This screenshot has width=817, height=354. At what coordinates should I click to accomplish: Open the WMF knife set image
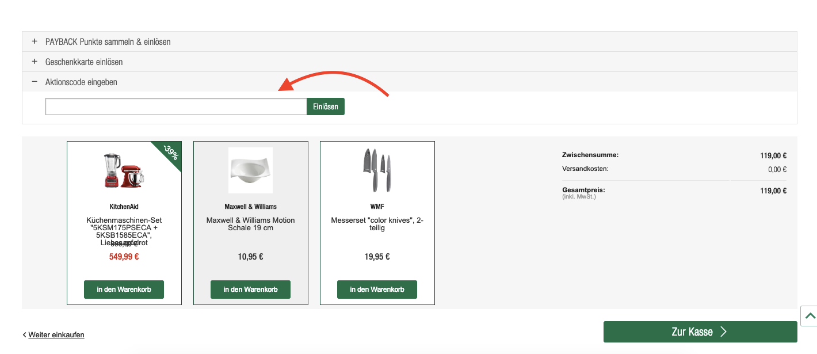point(377,170)
